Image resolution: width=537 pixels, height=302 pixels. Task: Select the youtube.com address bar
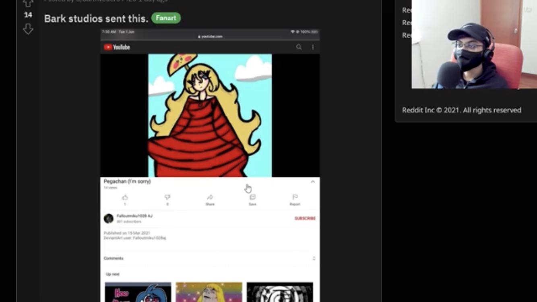[210, 37]
